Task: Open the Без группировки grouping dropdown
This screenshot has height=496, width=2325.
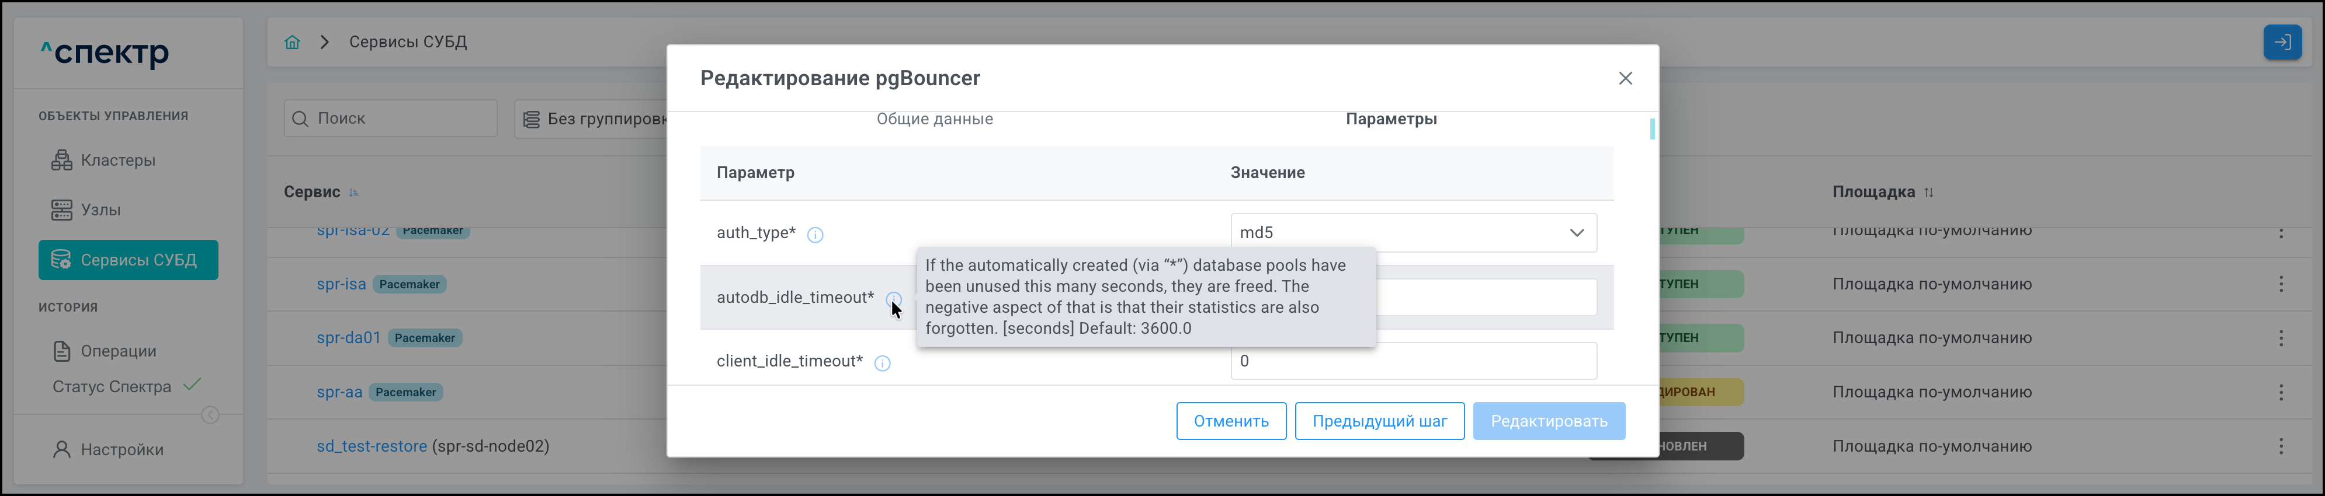Action: coord(596,119)
